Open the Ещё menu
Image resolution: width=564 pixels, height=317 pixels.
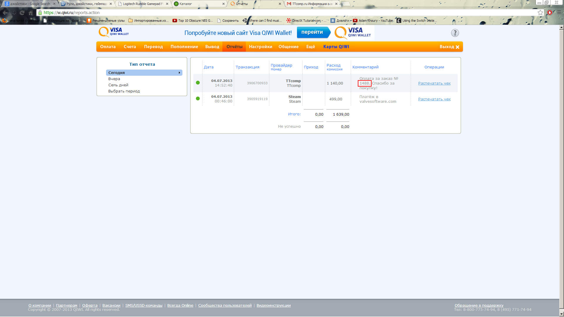click(310, 47)
